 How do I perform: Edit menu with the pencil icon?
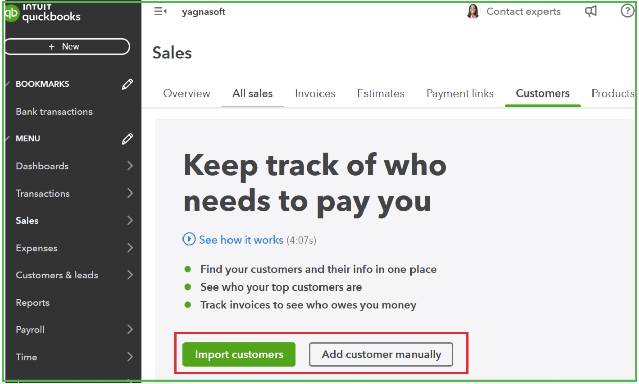click(x=127, y=138)
